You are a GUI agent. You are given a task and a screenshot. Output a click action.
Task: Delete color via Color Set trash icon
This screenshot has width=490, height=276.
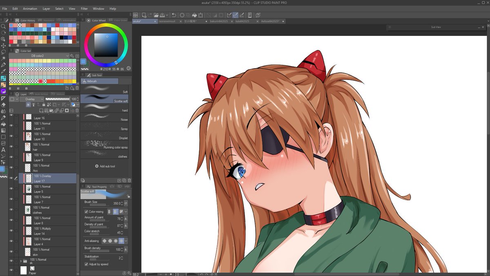pos(77,88)
